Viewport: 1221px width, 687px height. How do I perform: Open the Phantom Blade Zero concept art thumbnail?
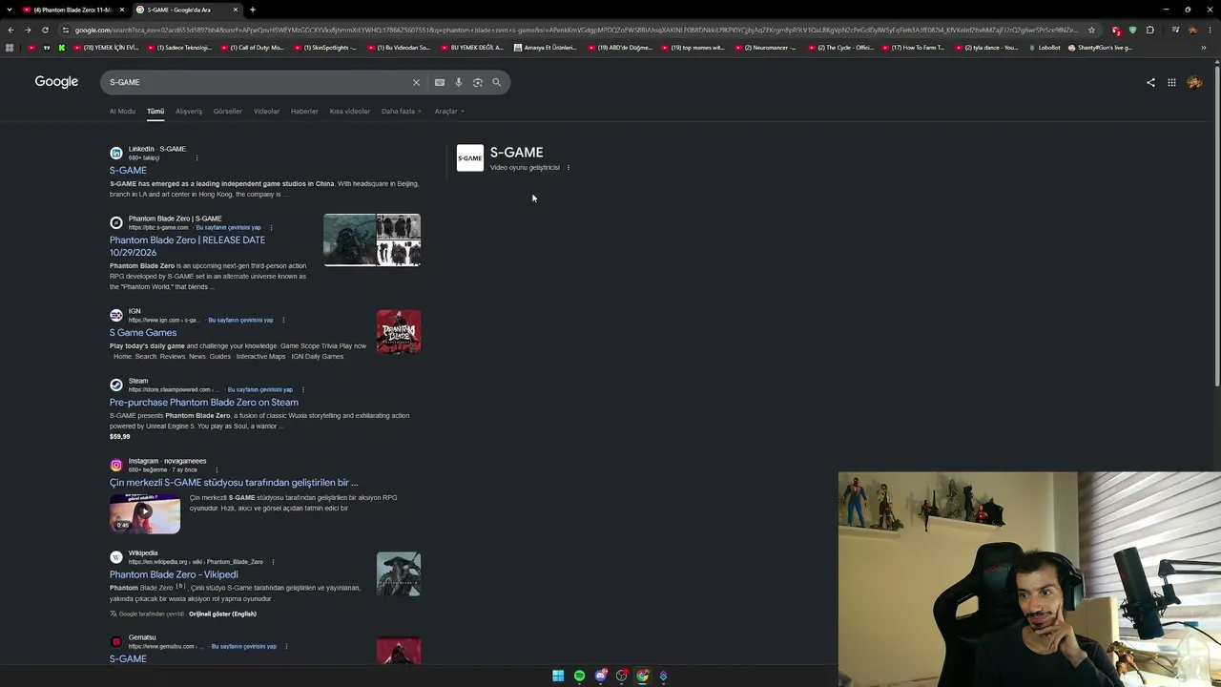click(372, 239)
